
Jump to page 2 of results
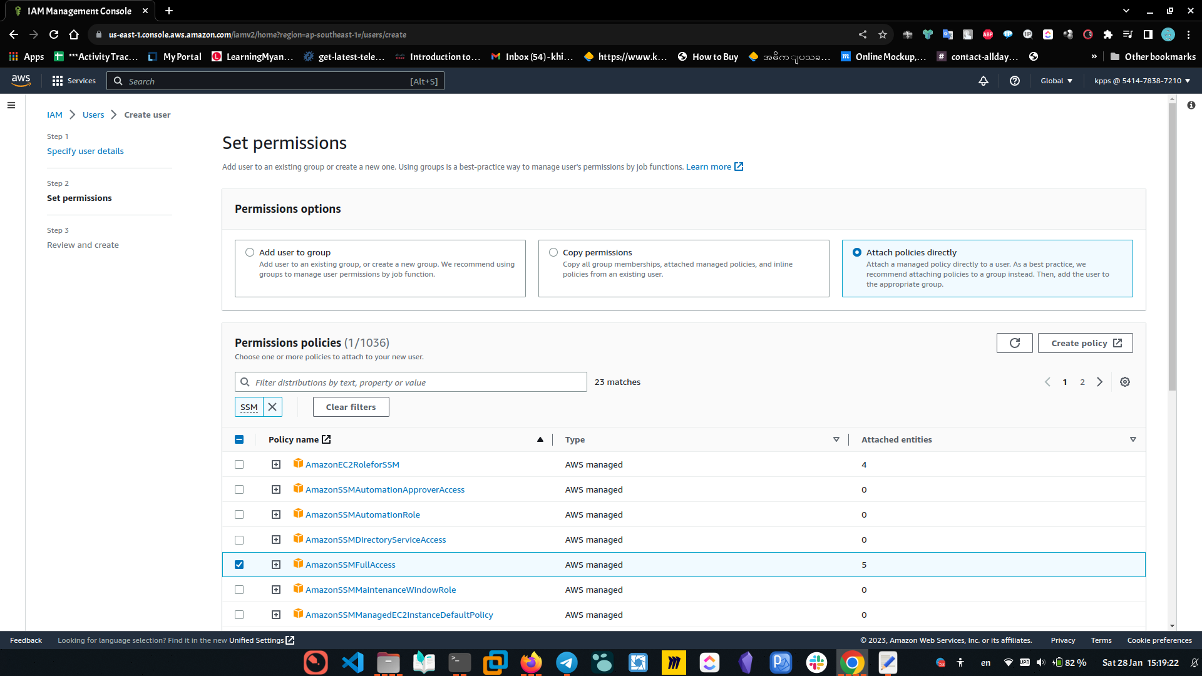point(1082,382)
